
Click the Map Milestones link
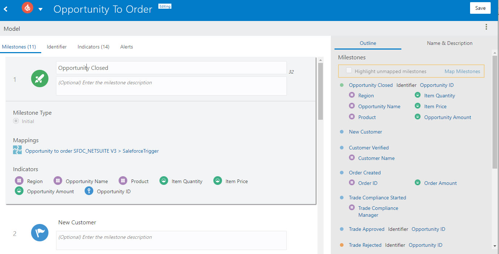tap(462, 71)
